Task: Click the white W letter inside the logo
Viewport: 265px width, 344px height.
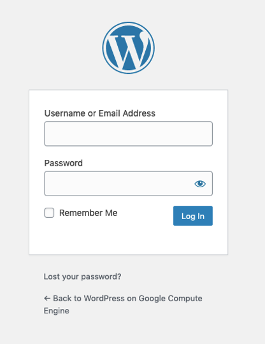Action: click(x=128, y=50)
